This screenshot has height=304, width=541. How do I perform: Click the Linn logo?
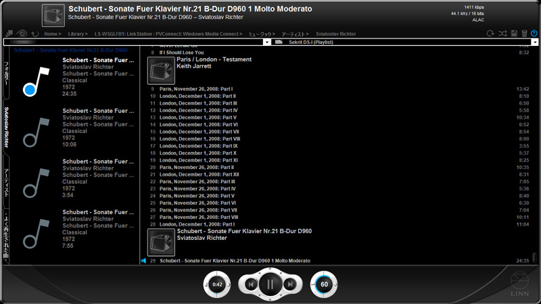(x=517, y=281)
